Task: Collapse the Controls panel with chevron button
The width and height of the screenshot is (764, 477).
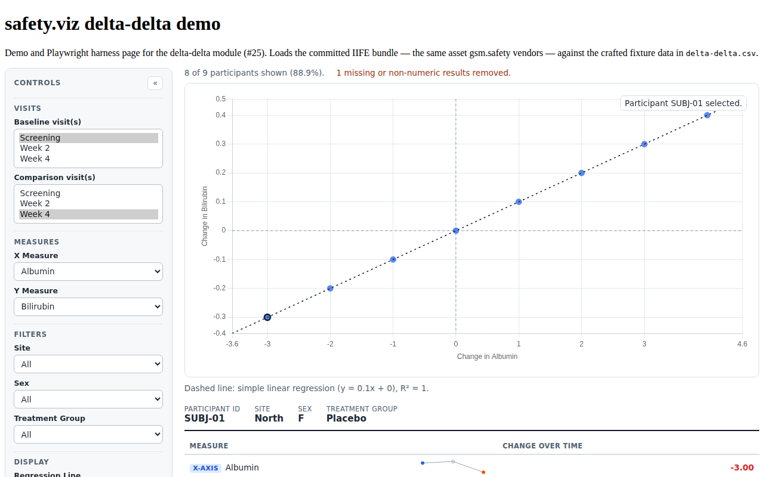Action: coord(155,83)
